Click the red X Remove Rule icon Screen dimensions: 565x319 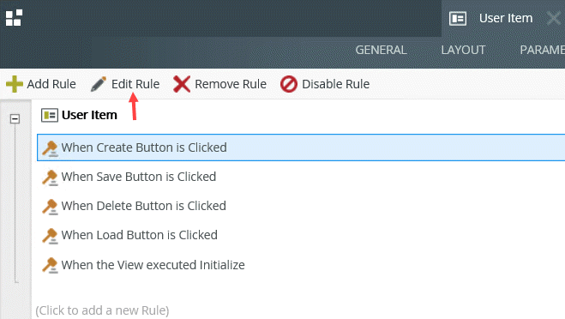182,84
